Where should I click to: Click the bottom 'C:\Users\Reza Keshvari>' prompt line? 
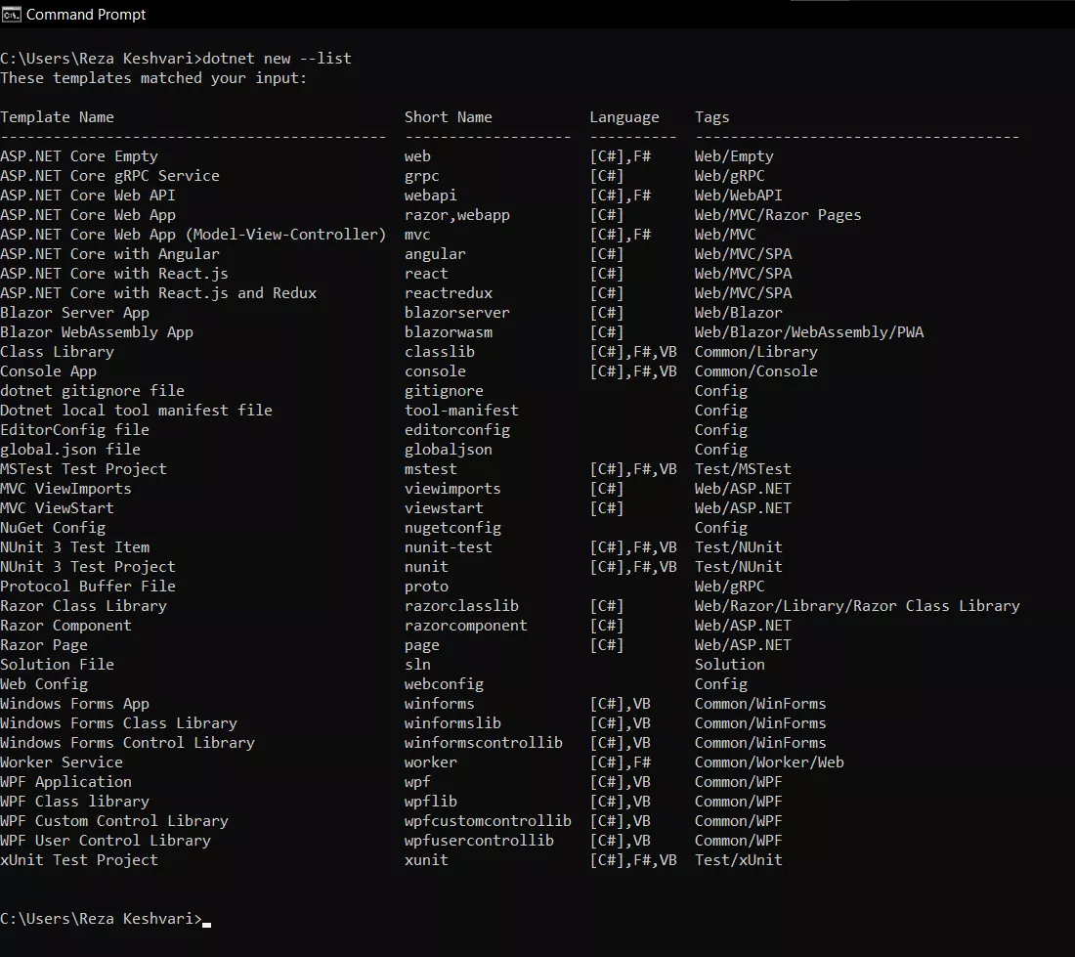pyautogui.click(x=102, y=919)
